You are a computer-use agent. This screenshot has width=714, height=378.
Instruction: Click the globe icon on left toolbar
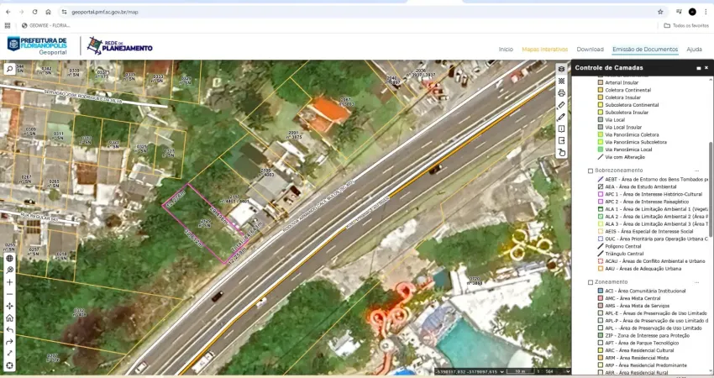9,258
